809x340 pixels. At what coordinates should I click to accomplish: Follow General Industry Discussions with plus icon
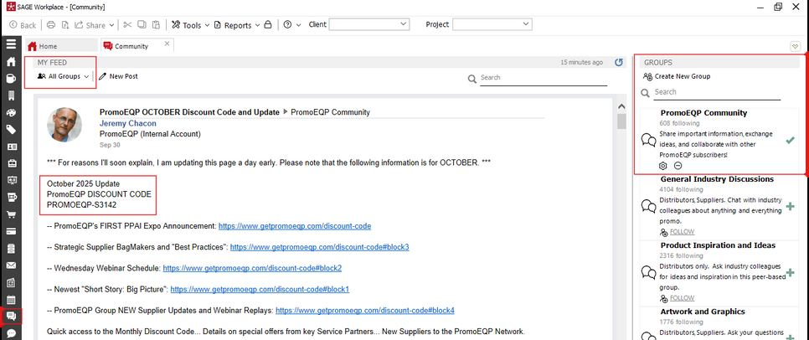tap(790, 206)
